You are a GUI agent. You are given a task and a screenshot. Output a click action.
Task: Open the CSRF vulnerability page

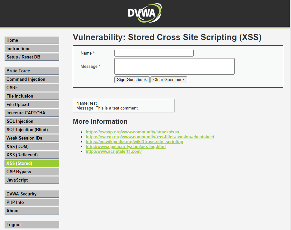pyautogui.click(x=32, y=88)
